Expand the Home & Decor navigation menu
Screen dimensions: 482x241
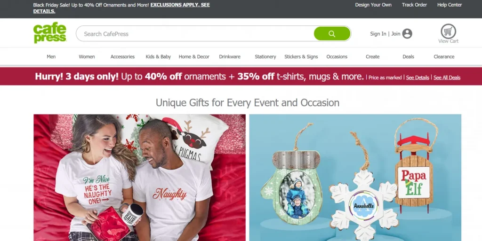click(x=194, y=57)
